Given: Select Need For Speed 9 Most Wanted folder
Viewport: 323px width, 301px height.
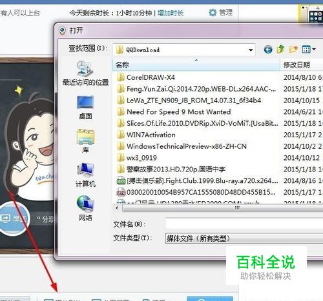Looking at the screenshot, I should click(x=174, y=112).
